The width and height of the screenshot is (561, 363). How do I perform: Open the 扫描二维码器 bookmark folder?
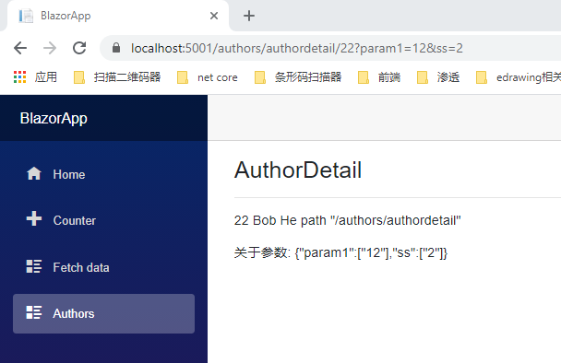click(117, 77)
